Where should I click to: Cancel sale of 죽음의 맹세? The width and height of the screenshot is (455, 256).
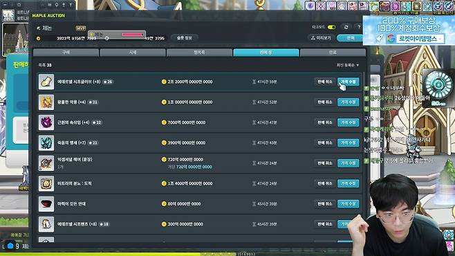[x=325, y=143]
